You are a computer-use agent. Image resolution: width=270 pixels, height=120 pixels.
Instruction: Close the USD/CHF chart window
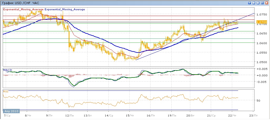(266, 3)
